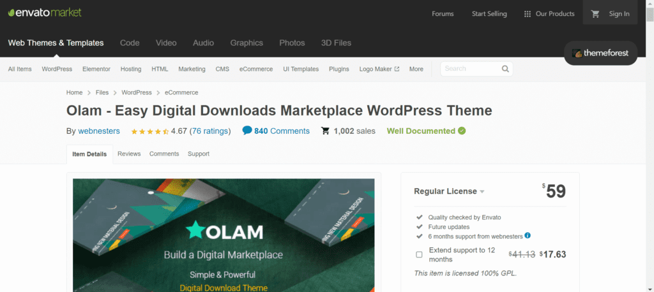
Task: Open the Code category
Action: (130, 43)
